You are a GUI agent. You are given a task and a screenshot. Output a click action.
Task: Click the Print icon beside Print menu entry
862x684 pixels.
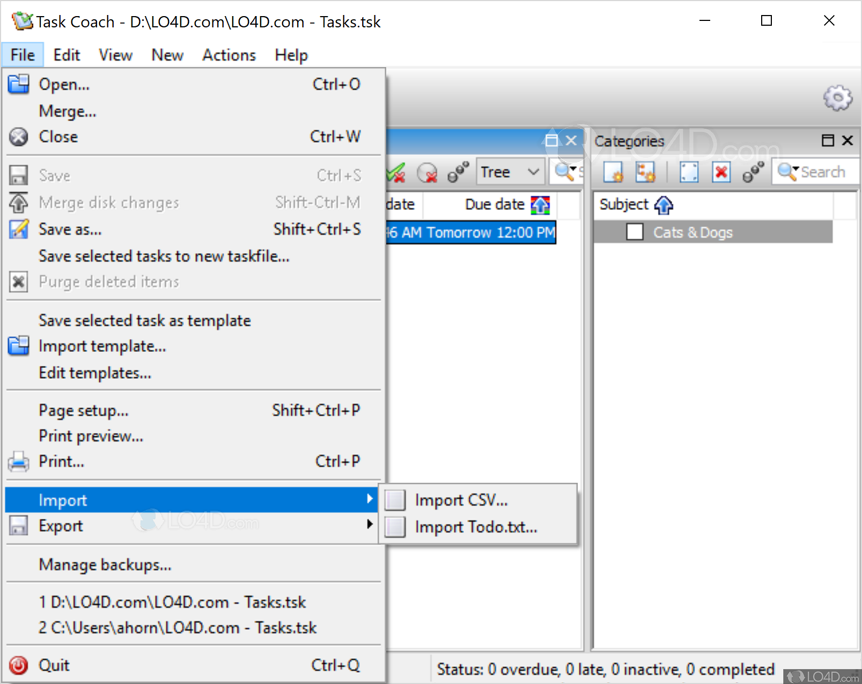19,461
